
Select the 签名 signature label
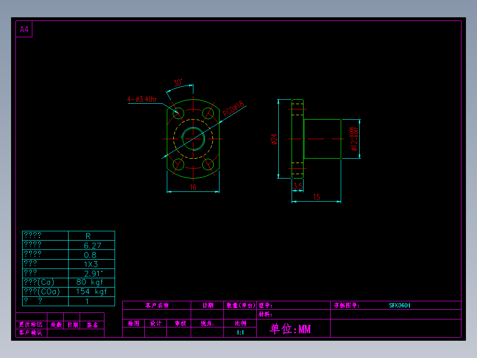click(x=92, y=325)
